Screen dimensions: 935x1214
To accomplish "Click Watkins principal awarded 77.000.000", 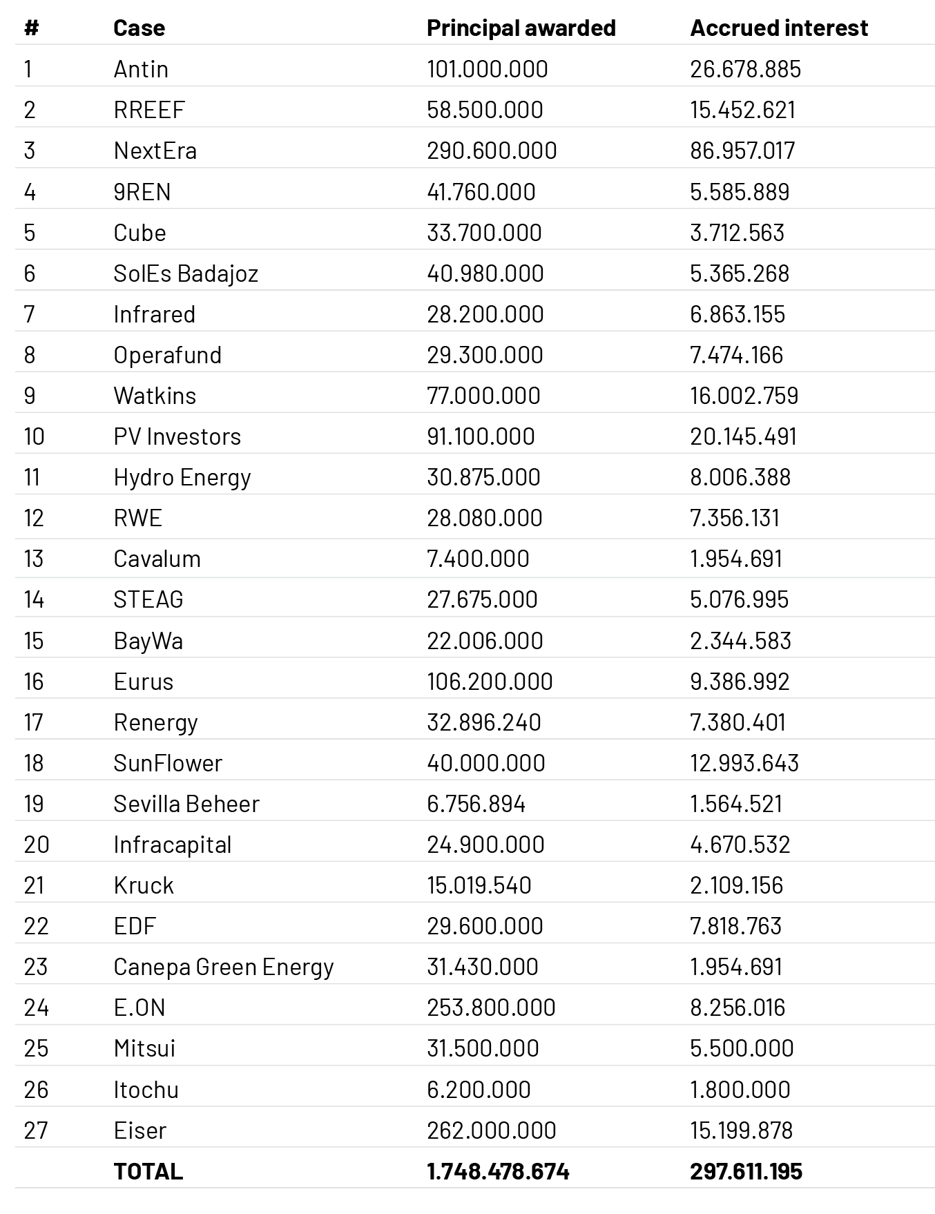I will click(x=483, y=396).
